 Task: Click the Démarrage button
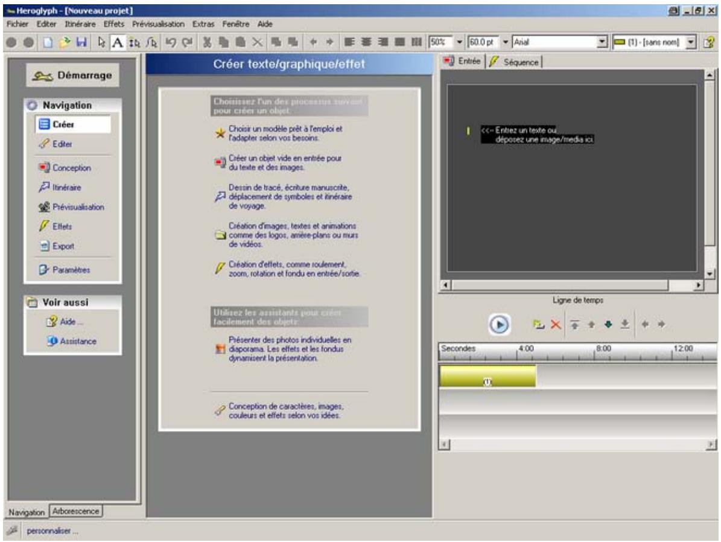(x=72, y=75)
